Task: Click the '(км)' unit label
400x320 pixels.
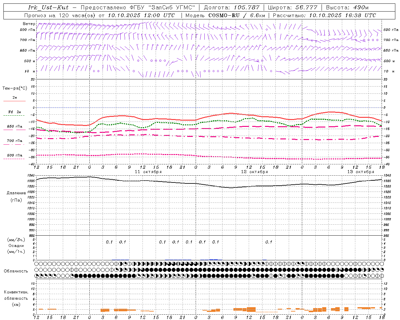Action: [16, 304]
